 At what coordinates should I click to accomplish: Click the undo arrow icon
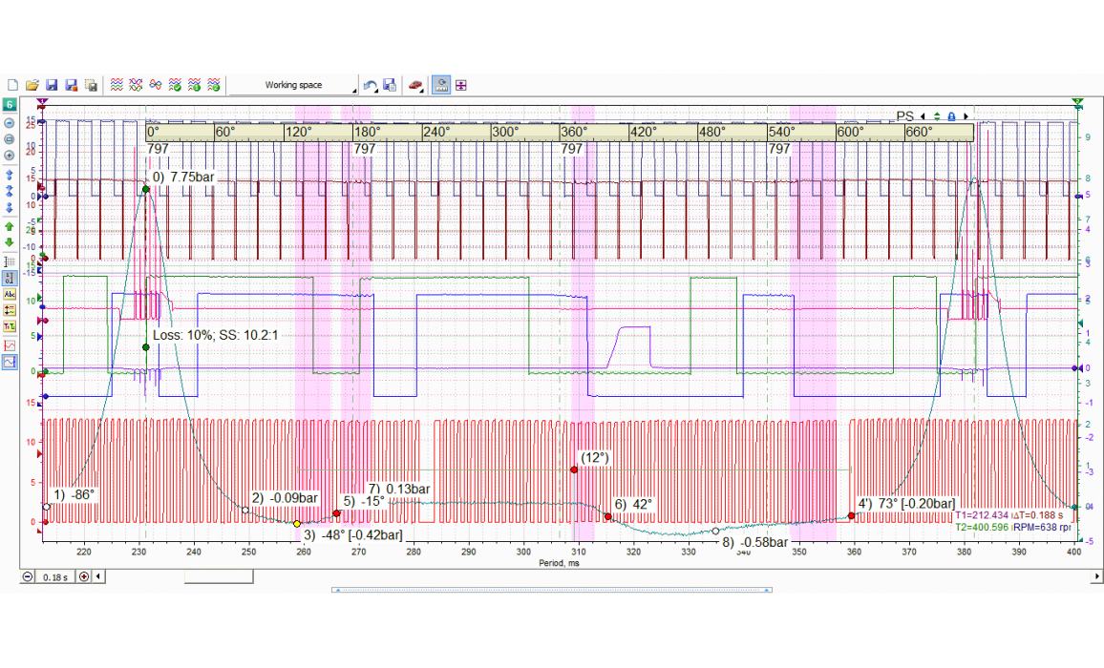[370, 85]
